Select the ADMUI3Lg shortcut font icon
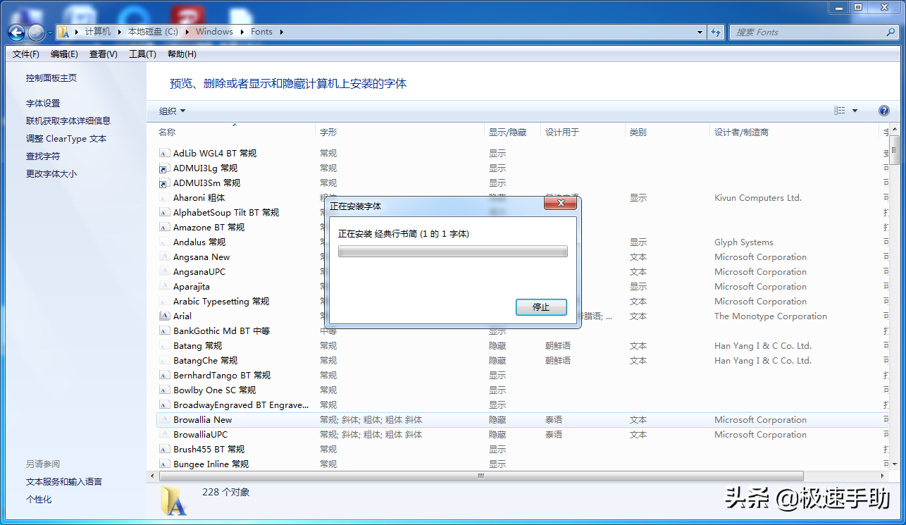The height and width of the screenshot is (525, 906). (x=164, y=168)
